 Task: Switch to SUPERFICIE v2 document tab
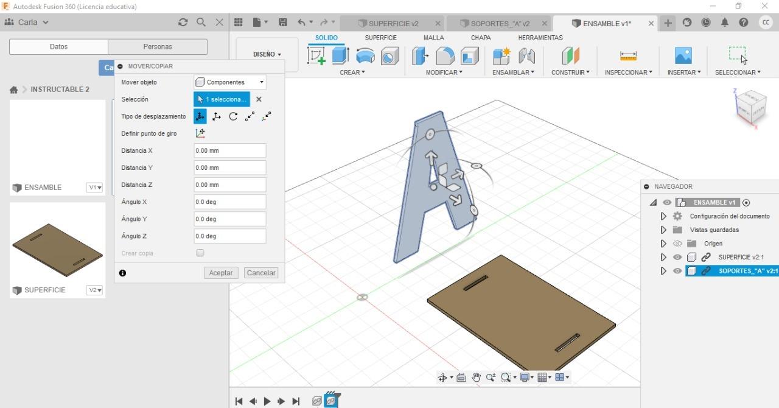(393, 23)
